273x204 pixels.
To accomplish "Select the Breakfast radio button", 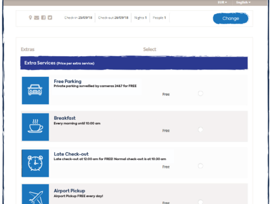I will tap(201, 130).
